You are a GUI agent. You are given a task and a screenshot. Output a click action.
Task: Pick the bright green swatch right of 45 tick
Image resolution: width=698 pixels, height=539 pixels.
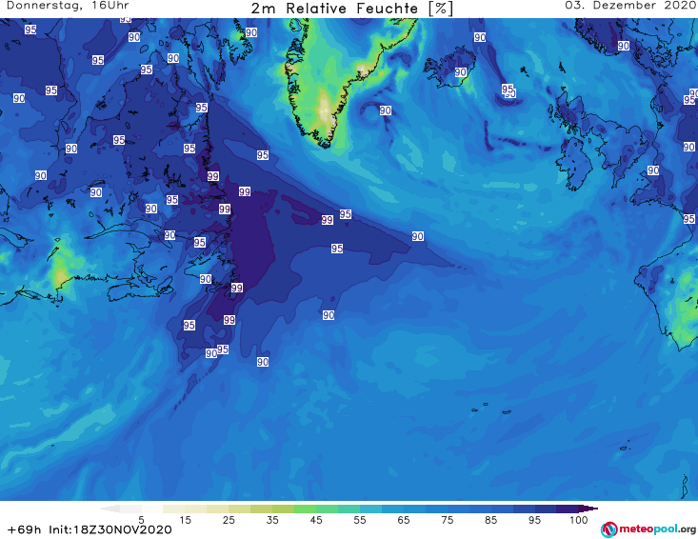(x=328, y=509)
